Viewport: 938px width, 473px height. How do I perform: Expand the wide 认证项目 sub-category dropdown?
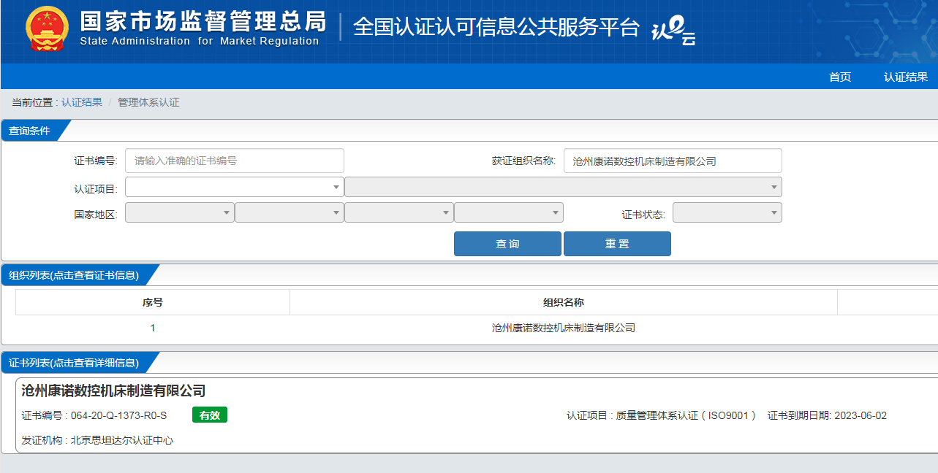pos(563,187)
